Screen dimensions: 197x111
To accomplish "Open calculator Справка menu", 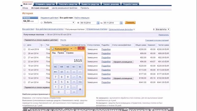I will 70,53.
